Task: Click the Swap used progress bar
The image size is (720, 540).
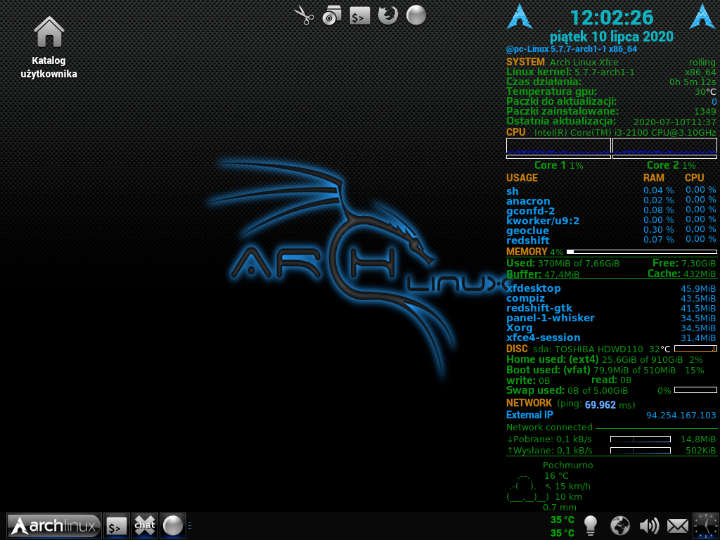Action: pyautogui.click(x=695, y=390)
